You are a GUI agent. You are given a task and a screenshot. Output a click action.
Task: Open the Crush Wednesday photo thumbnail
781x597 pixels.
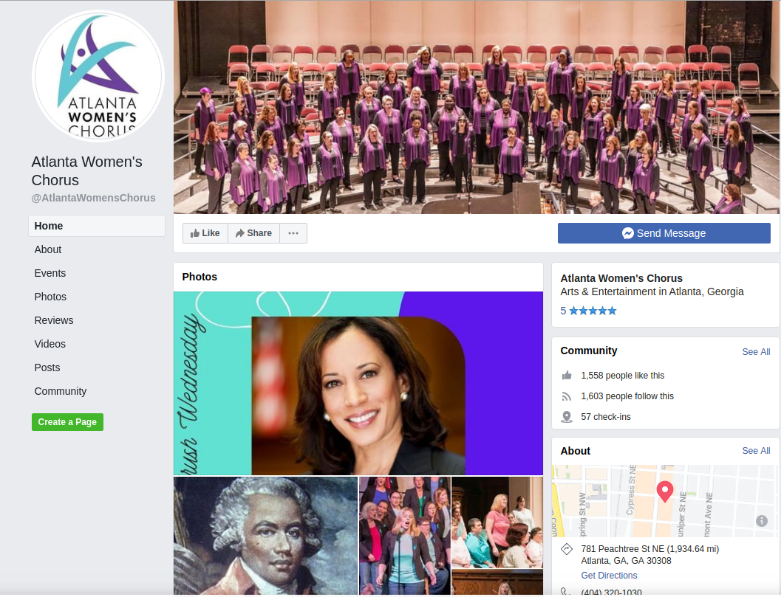pyautogui.click(x=358, y=384)
